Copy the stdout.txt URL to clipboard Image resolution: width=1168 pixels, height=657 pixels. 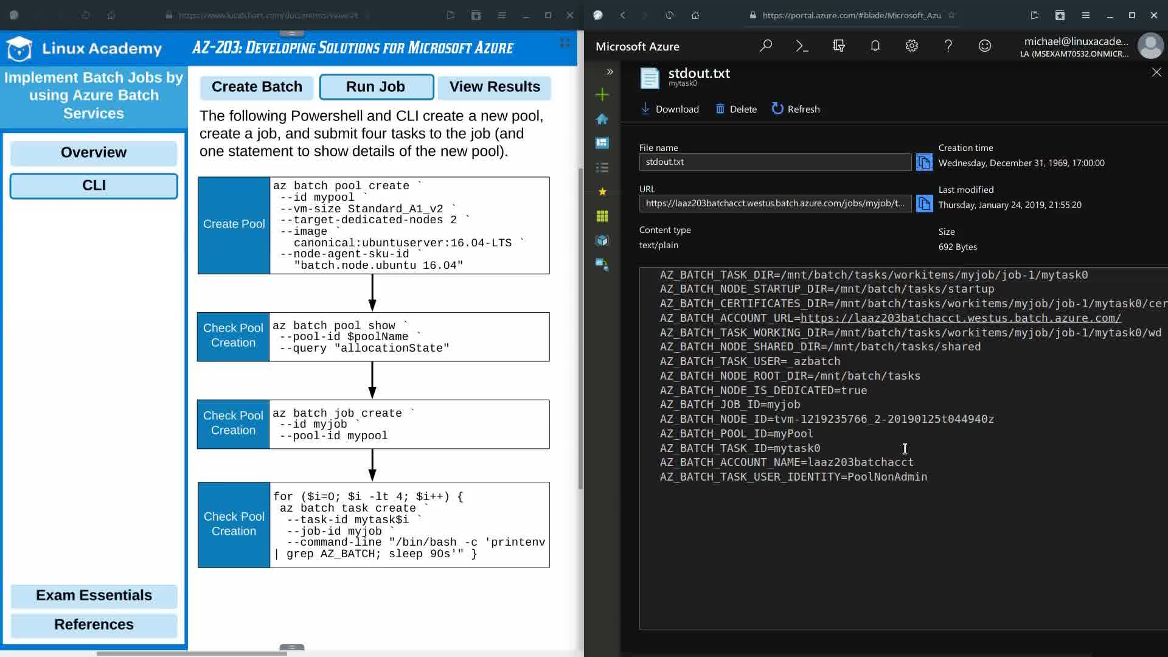point(924,204)
